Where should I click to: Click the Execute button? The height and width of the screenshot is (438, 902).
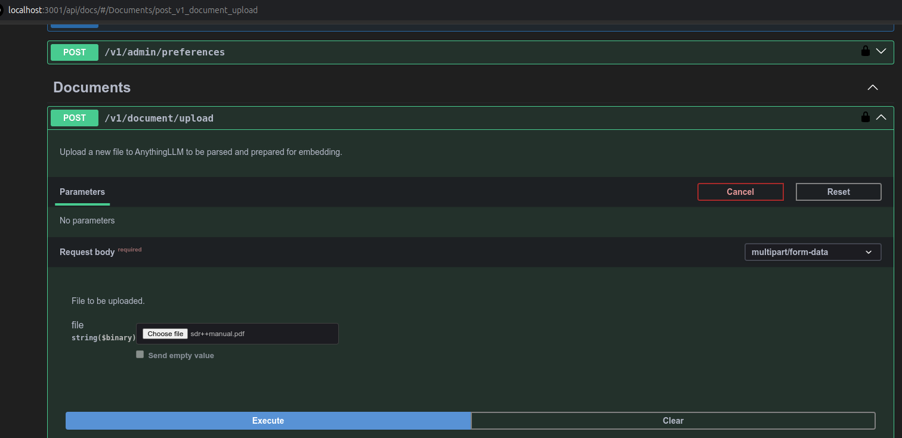(x=268, y=421)
